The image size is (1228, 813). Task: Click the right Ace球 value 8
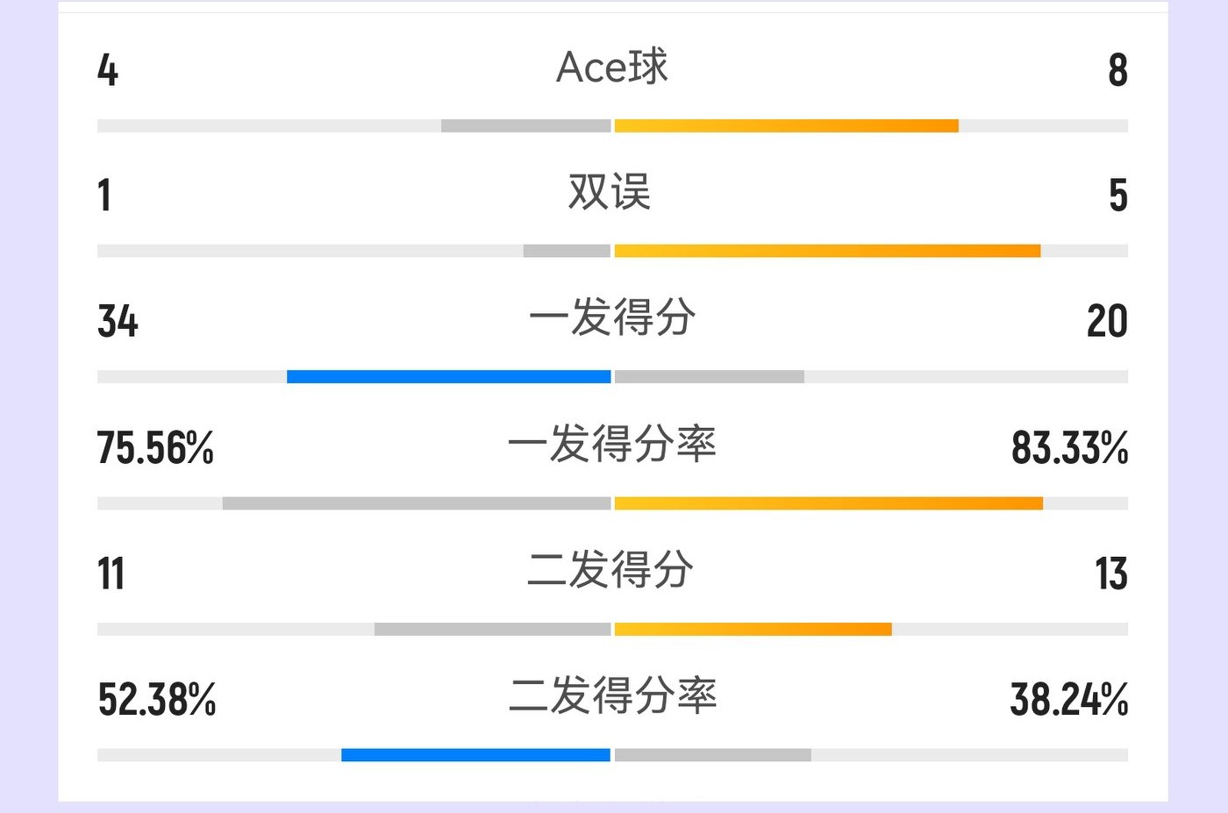click(1117, 70)
